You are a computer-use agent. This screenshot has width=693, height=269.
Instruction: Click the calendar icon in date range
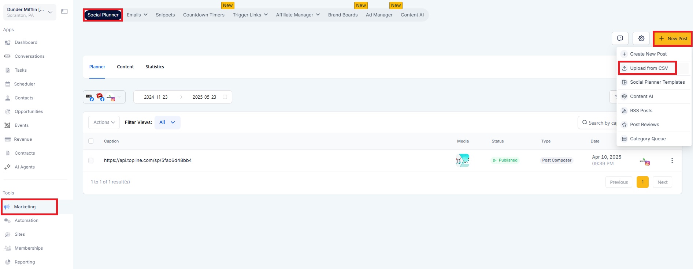225,97
